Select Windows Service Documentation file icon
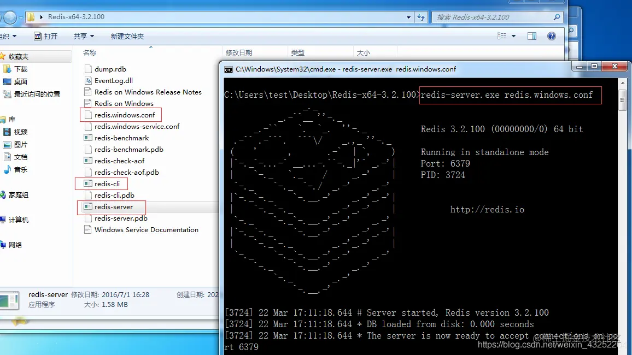 (88, 229)
